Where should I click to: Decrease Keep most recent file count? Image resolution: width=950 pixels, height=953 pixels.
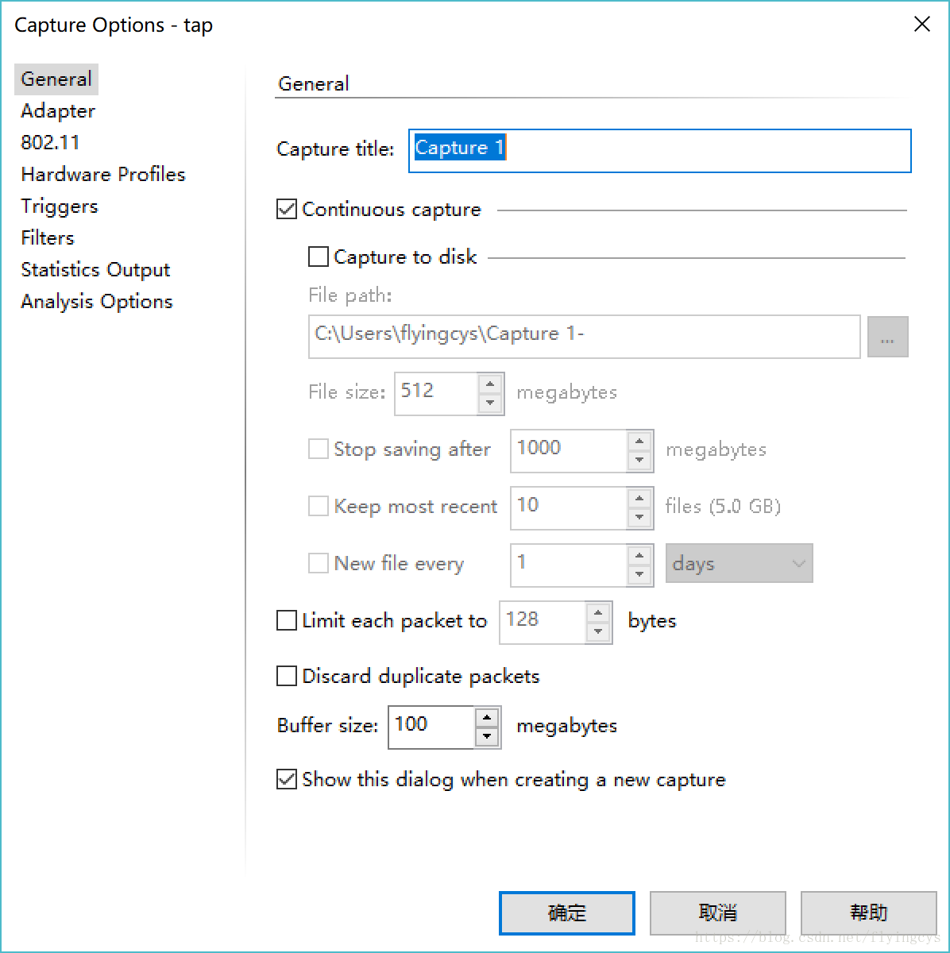(639, 518)
